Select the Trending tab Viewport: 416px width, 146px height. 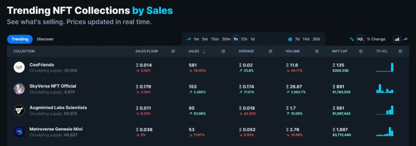pyautogui.click(x=20, y=39)
